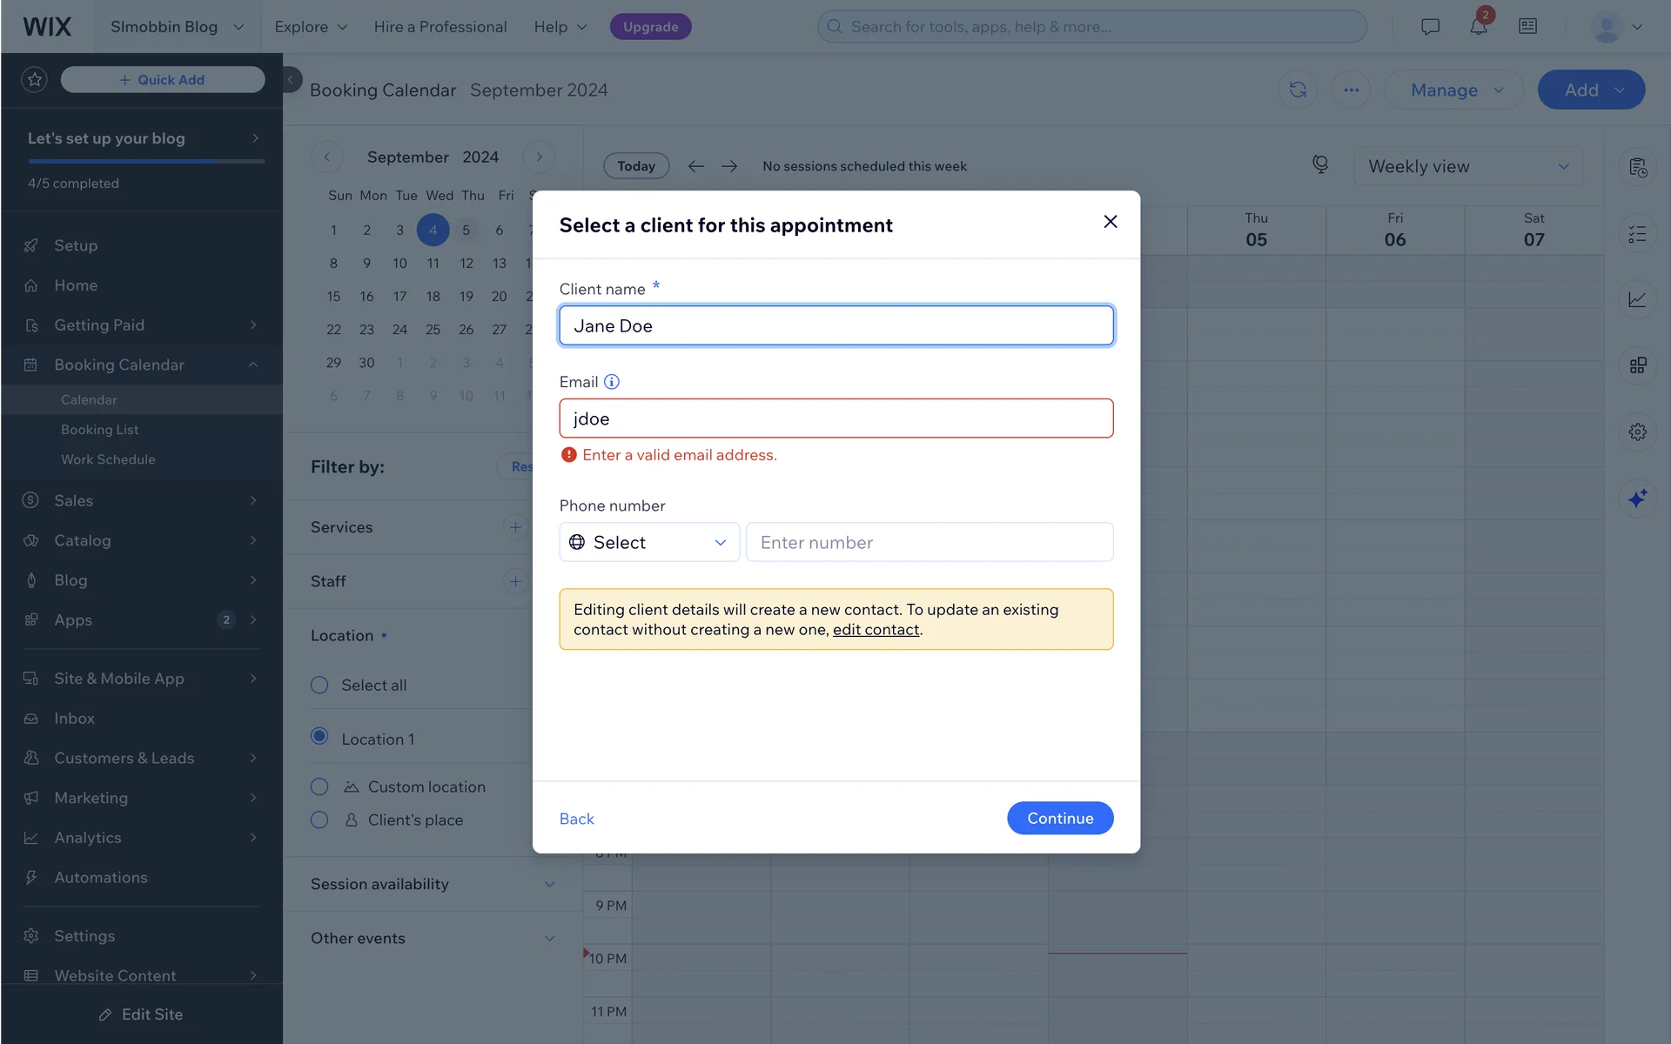Open the chat messages icon in header
The height and width of the screenshot is (1044, 1671).
pos(1430,27)
